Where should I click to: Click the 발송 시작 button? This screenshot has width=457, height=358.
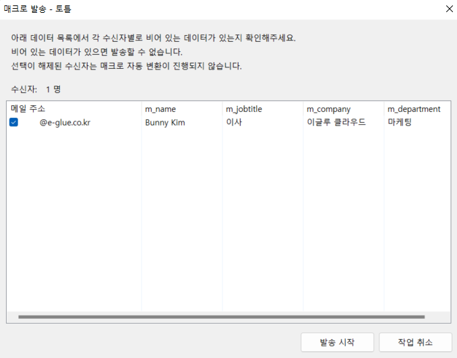pyautogui.click(x=337, y=342)
